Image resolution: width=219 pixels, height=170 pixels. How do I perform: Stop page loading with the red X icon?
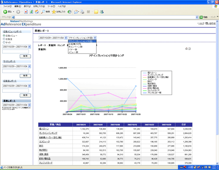click(x=26, y=12)
